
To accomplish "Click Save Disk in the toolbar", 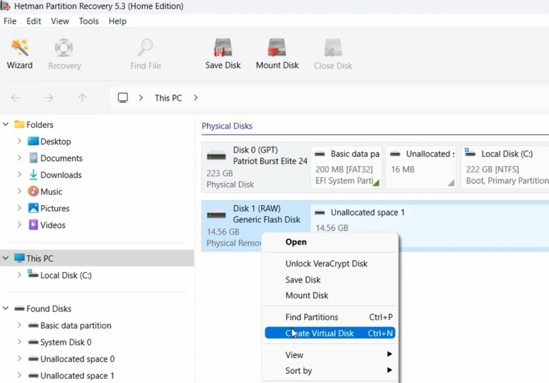I will [x=223, y=54].
